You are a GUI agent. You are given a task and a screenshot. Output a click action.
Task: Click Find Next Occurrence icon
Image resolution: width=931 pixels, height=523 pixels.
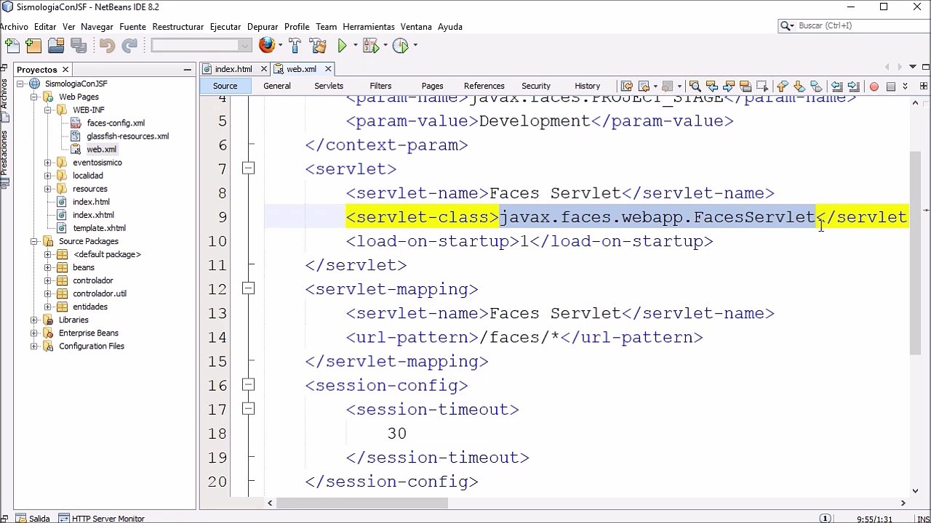(x=728, y=86)
